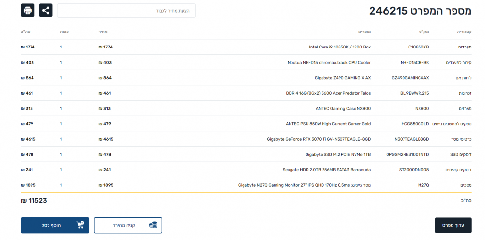Select Gigabyte Z490 GAMING X AX motherboard
This screenshot has height=240, width=485.
pos(342,78)
